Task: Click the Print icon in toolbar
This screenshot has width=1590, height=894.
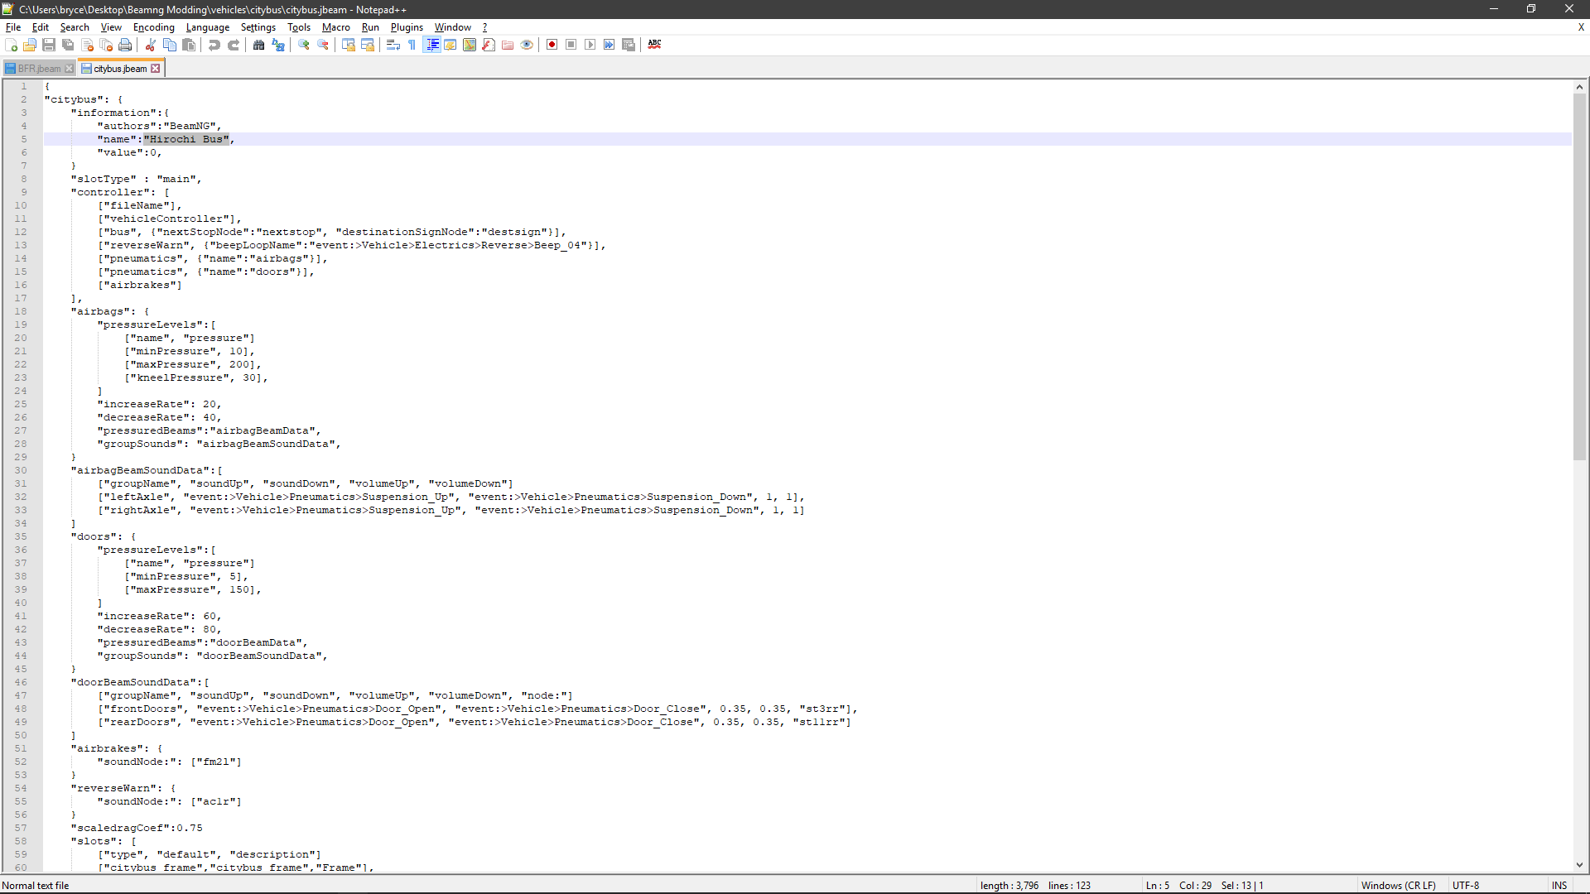Action: [125, 45]
